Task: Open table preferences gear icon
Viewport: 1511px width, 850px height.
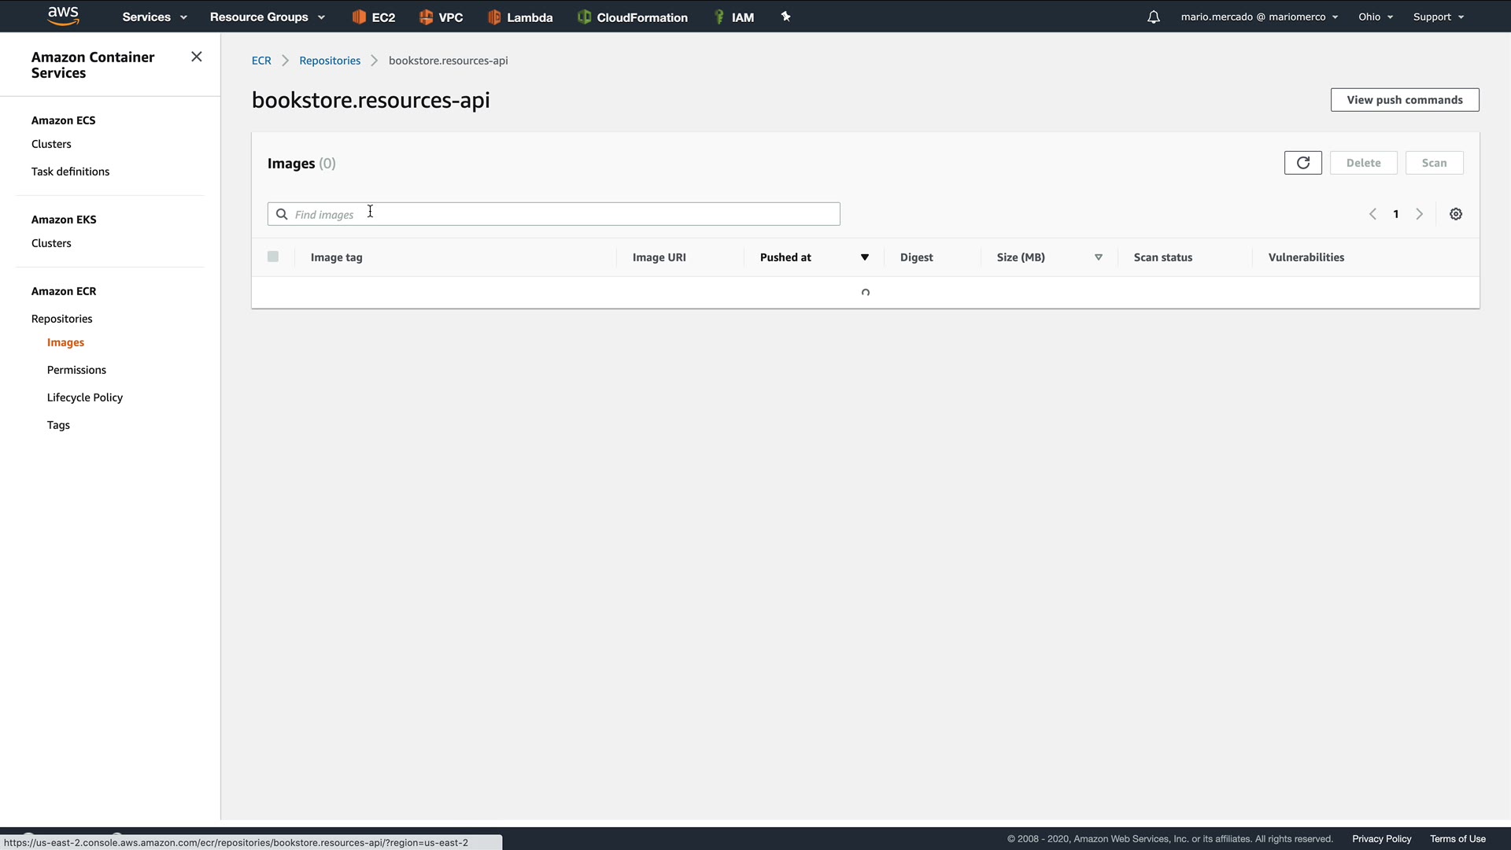Action: pos(1455,214)
